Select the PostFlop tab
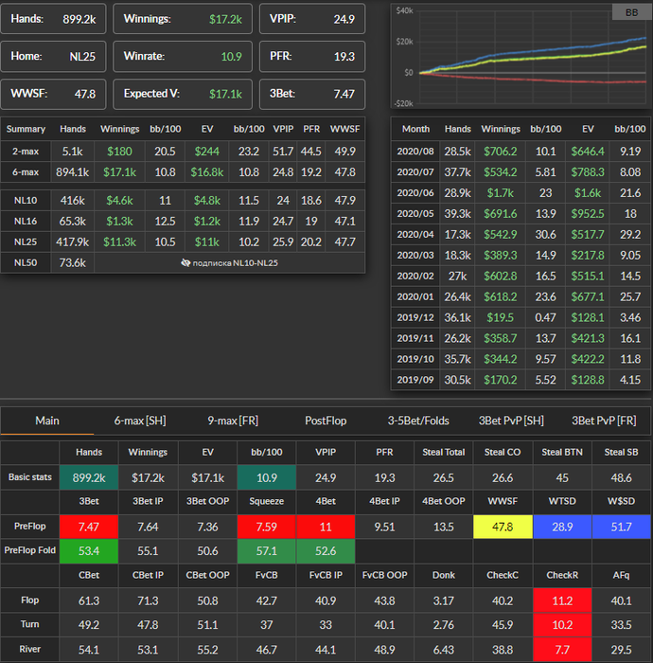 pyautogui.click(x=327, y=421)
